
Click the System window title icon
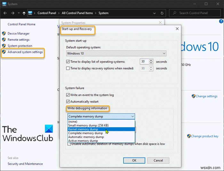4,4
